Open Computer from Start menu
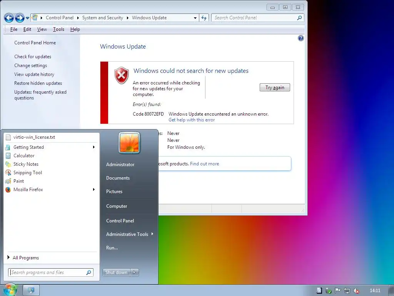The image size is (394, 296). pyautogui.click(x=117, y=206)
